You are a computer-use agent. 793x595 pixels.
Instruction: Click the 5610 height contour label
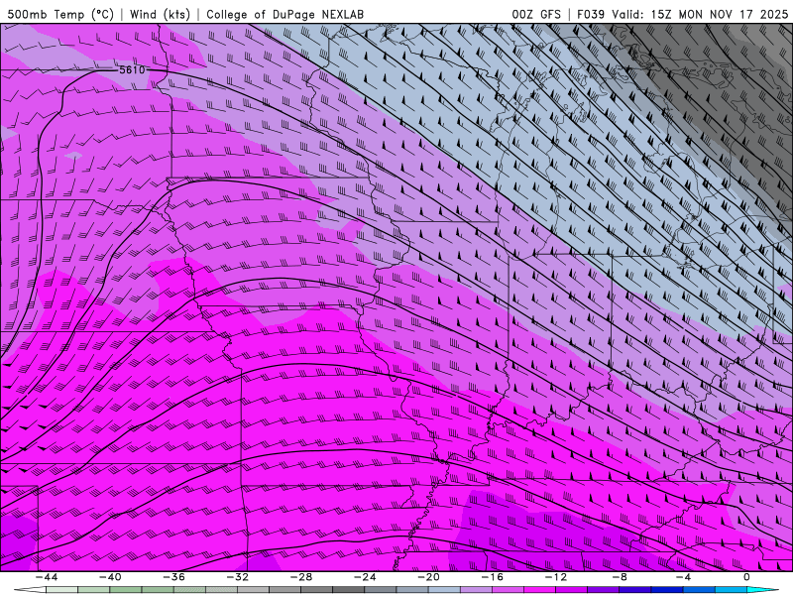pos(132,69)
